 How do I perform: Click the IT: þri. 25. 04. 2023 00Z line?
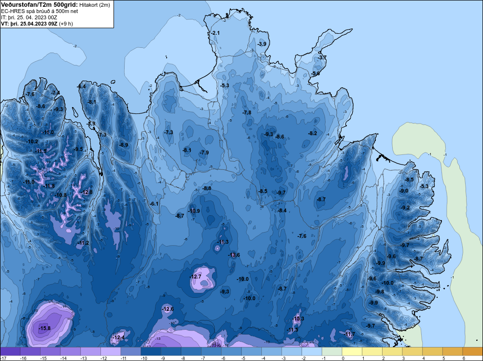(x=29, y=17)
